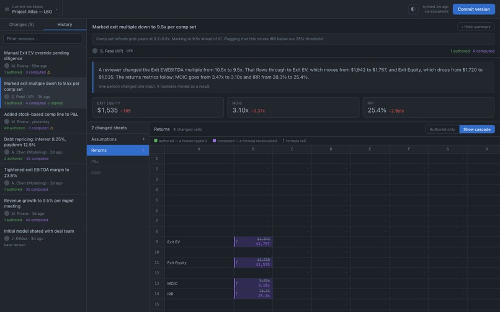Screen dimensions: 500x312
Task: Click the Commit version button
Action: (x=473, y=9)
